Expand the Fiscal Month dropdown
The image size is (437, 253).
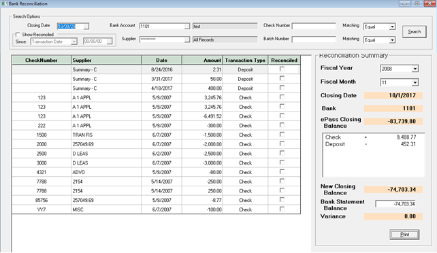(x=415, y=82)
